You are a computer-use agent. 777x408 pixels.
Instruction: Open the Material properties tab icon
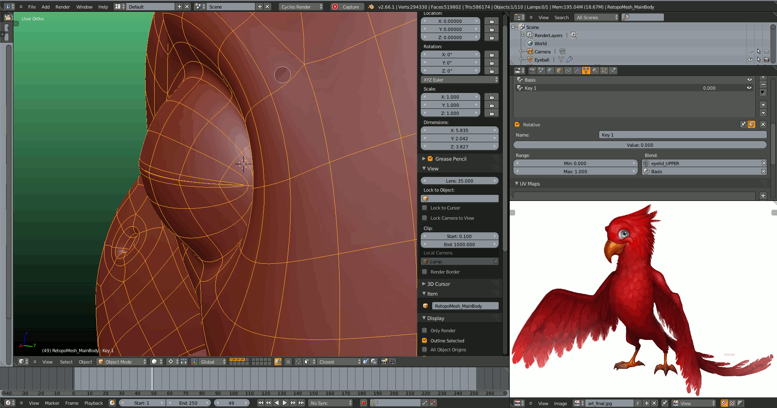tap(595, 71)
